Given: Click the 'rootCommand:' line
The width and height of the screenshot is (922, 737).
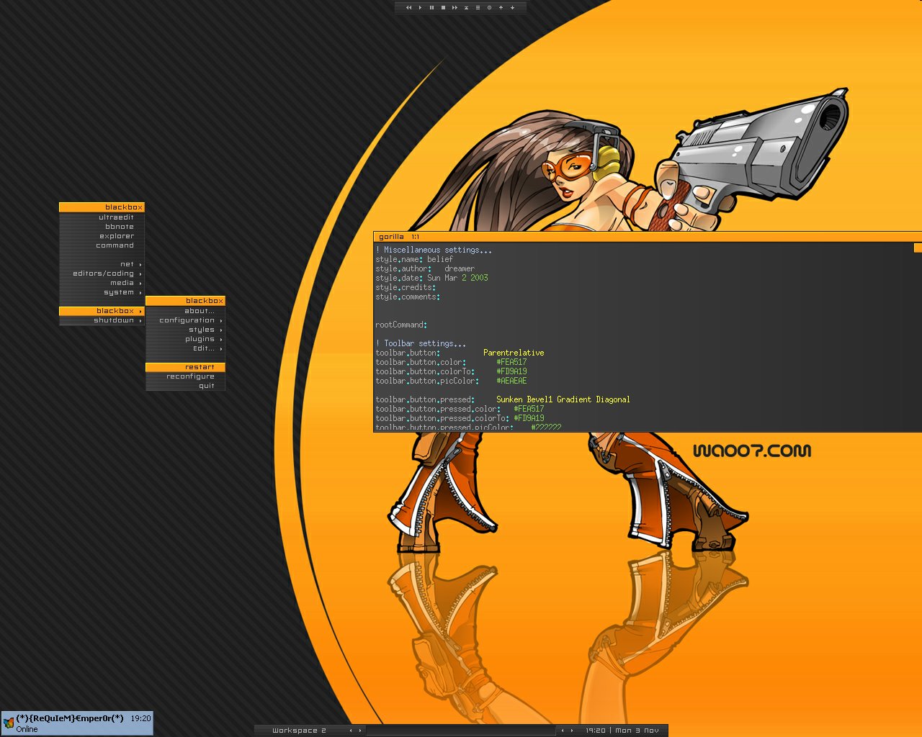Looking at the screenshot, I should point(401,325).
